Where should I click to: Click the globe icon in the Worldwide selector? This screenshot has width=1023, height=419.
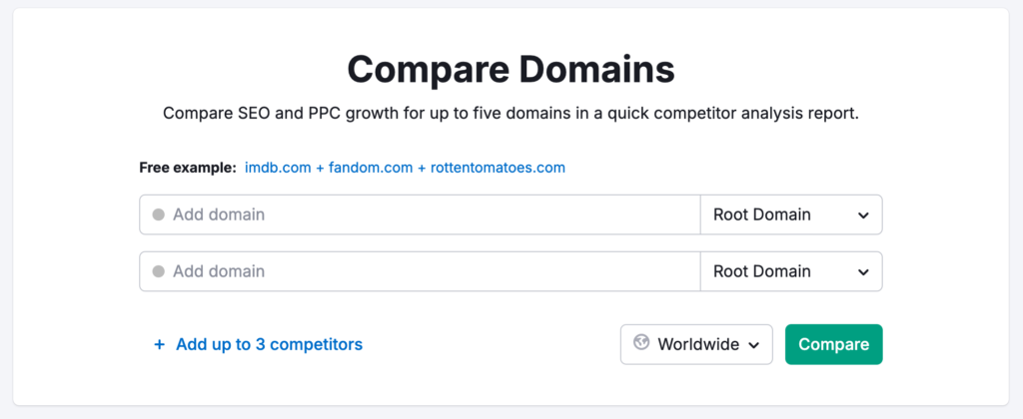click(x=640, y=344)
